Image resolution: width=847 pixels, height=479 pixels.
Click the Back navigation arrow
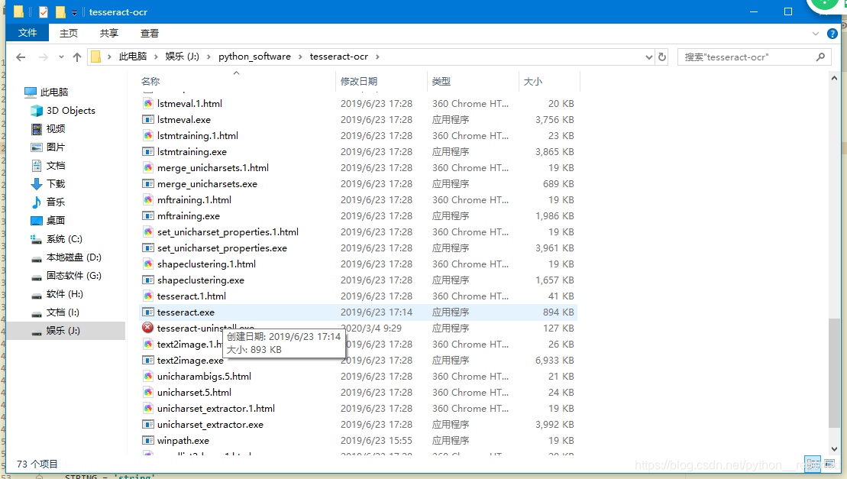pyautogui.click(x=21, y=57)
